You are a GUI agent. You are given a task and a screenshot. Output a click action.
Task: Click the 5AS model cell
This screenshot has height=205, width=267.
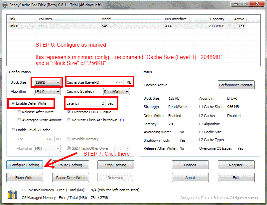105,26
